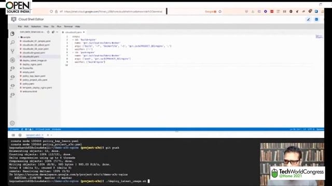Open empty.yaml file
This screenshot has height=186, width=332.
(29, 72)
